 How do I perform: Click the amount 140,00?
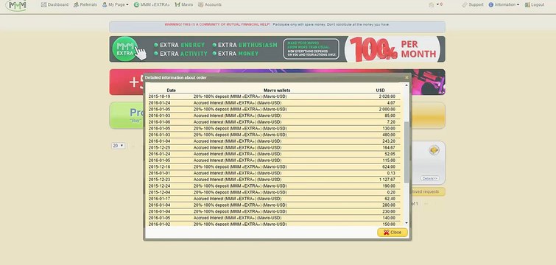389,218
